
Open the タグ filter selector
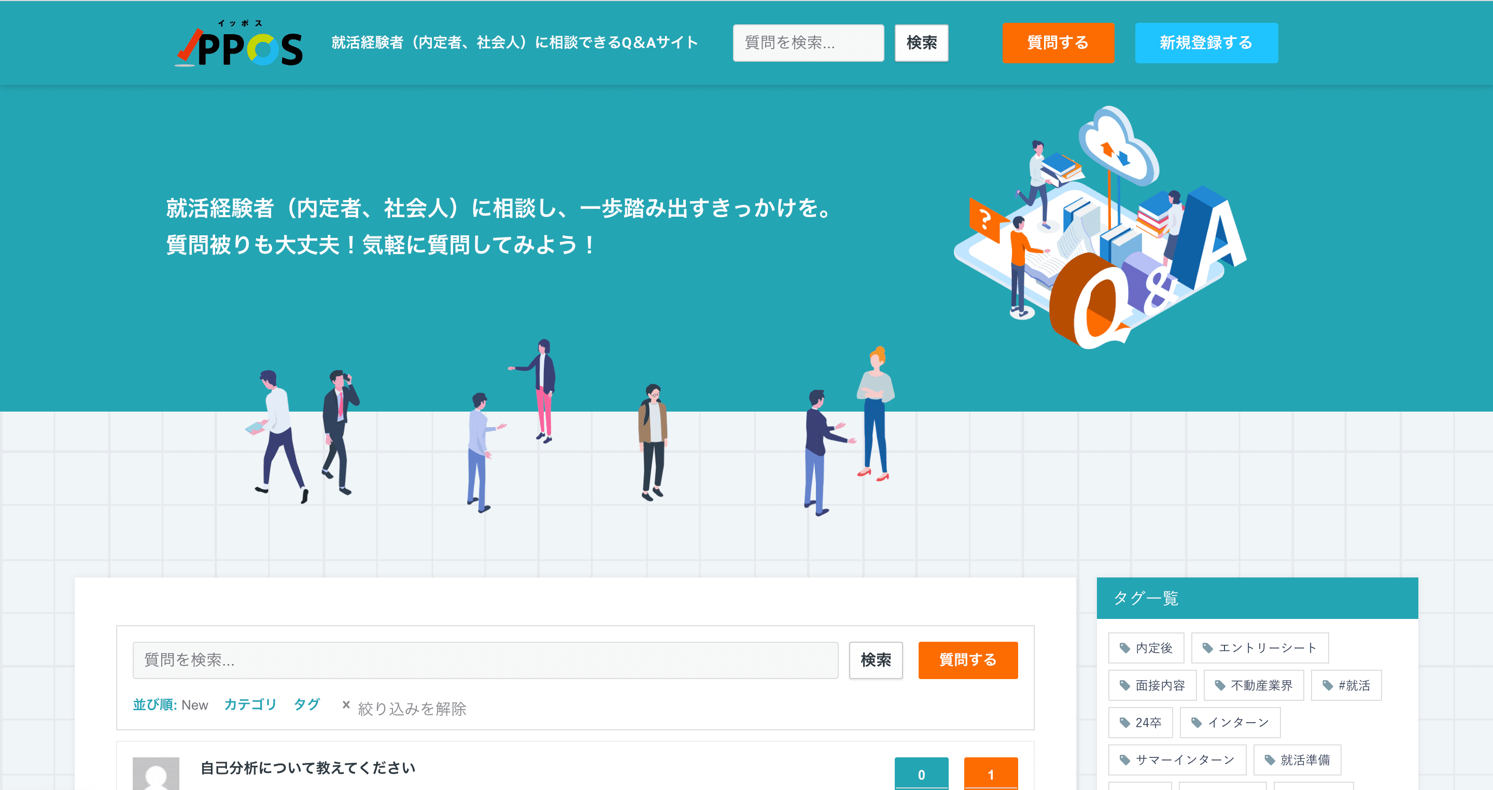point(306,705)
